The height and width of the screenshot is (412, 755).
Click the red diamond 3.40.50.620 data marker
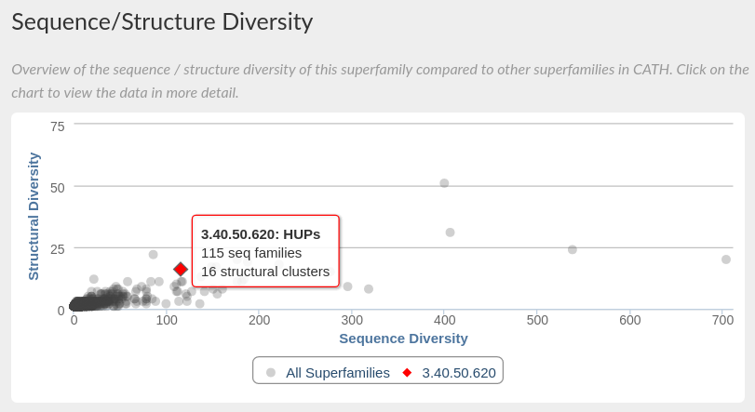pyautogui.click(x=181, y=269)
